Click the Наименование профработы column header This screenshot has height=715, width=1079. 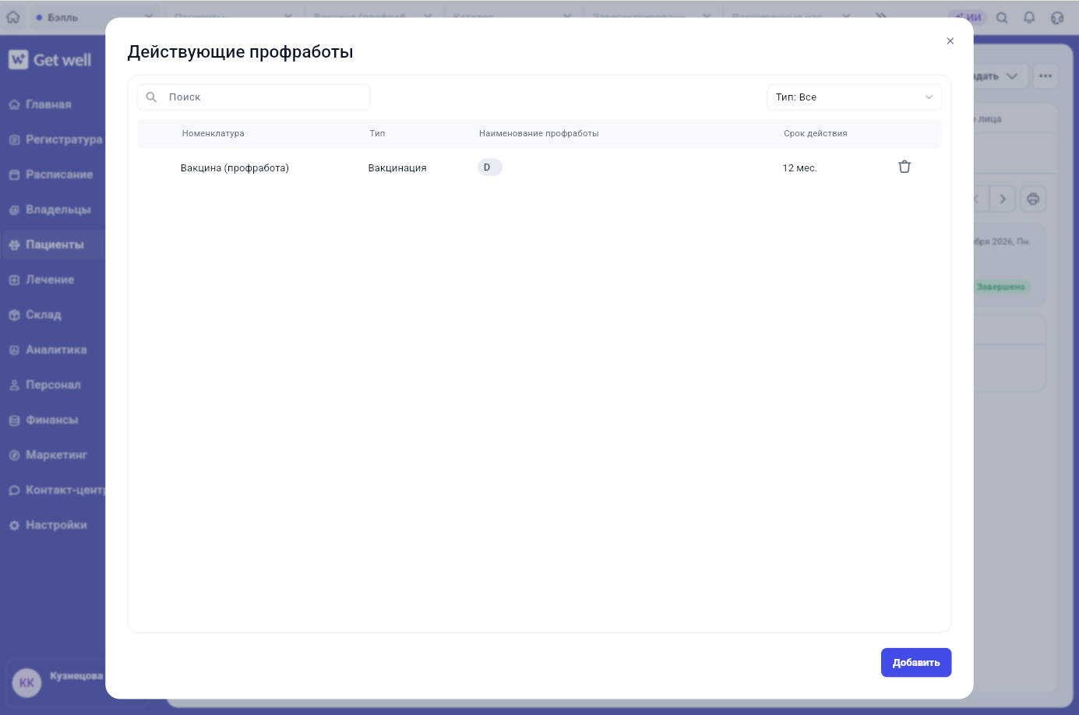539,133
